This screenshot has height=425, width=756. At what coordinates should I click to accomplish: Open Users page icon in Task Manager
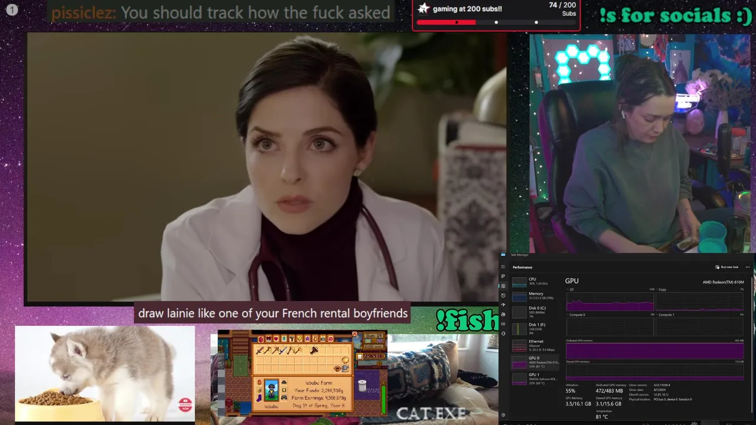click(503, 315)
